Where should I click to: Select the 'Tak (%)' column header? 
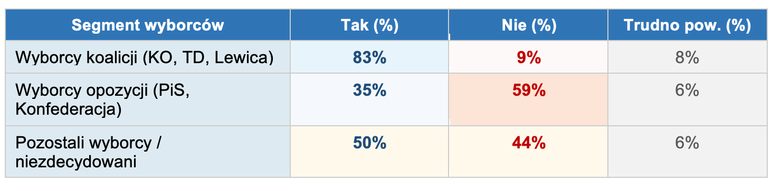click(x=369, y=25)
